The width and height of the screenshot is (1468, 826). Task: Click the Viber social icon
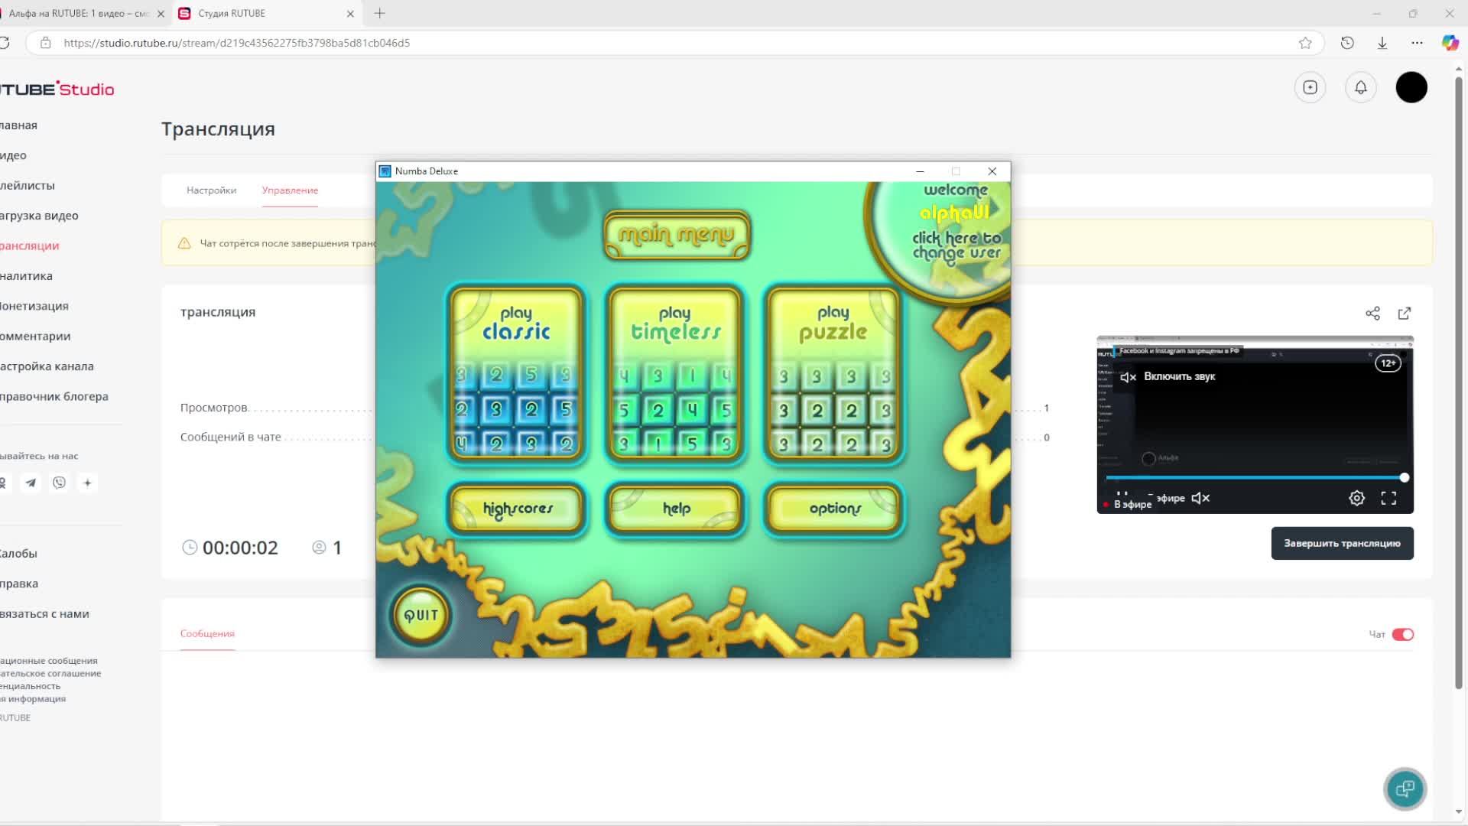[59, 483]
